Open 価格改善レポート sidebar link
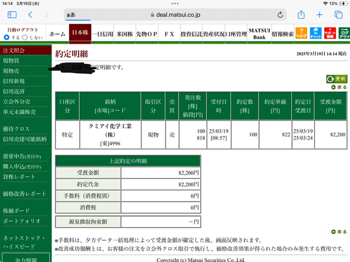Image resolution: width=350 pixels, height=262 pixels. [x=25, y=194]
